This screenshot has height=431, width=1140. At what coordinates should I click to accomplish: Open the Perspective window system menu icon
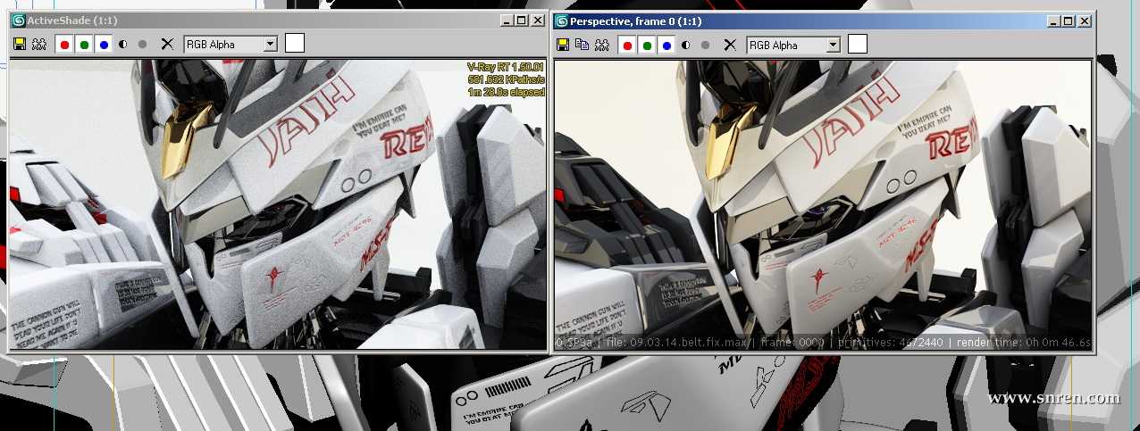click(562, 21)
